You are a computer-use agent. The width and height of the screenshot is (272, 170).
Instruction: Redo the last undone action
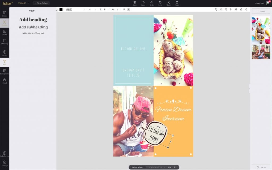pos(152,3)
